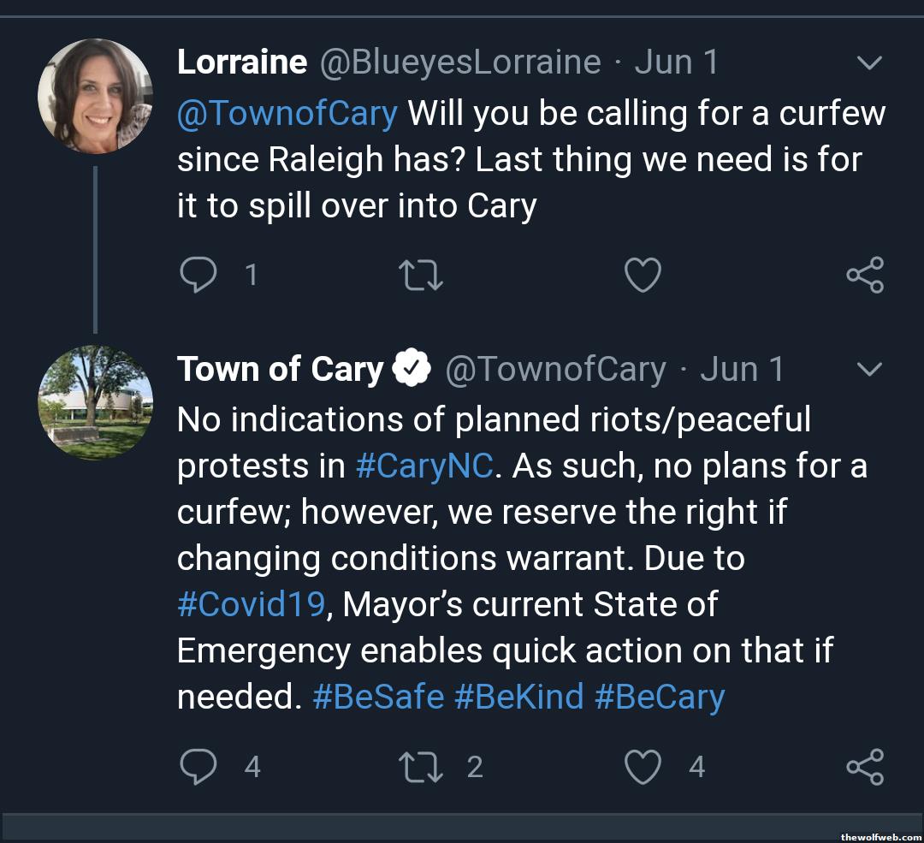Expand options chevron on Town of Cary tweet

point(869,370)
